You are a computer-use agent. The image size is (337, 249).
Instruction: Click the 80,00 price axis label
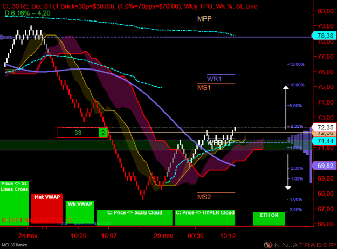326,11
